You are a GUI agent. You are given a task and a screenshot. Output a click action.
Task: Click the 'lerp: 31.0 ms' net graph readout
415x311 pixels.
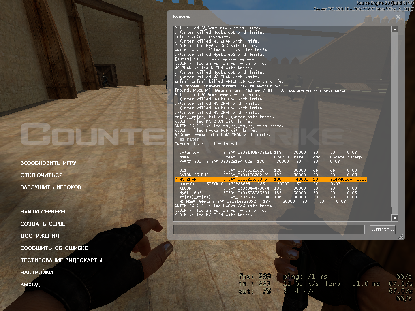(352, 284)
